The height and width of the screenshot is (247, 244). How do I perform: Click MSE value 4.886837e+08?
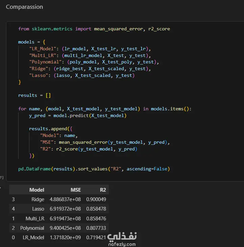pos(65,199)
